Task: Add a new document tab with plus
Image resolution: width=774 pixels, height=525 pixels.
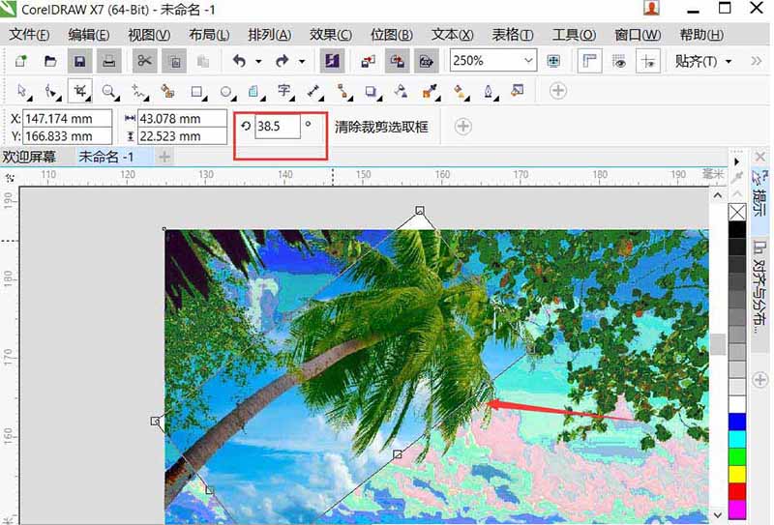Action: pos(164,157)
